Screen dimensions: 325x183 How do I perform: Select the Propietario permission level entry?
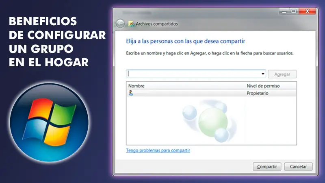tap(258, 93)
